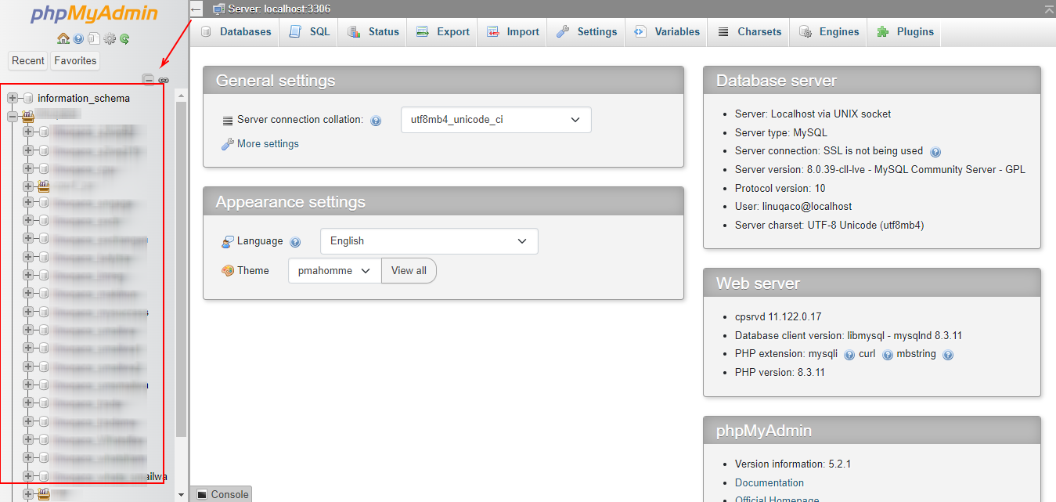Reload navigation panel with green arrow icon
The image size is (1056, 502).
coord(124,38)
